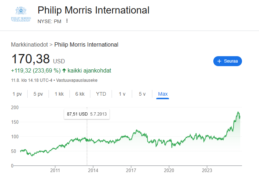
Task: Select the 5 pv time range tab
Action: pos(38,94)
